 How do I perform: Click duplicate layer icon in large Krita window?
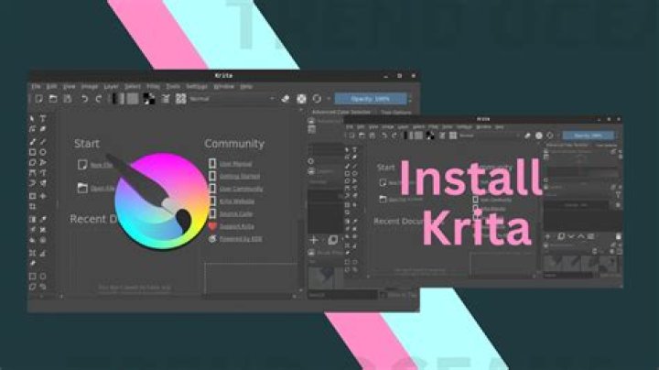(332, 240)
